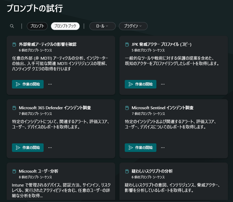233x202 pixels.
Task: Start Microsoft Sentinel インシデント調査 with 作業の開始
Action: pos(140,147)
